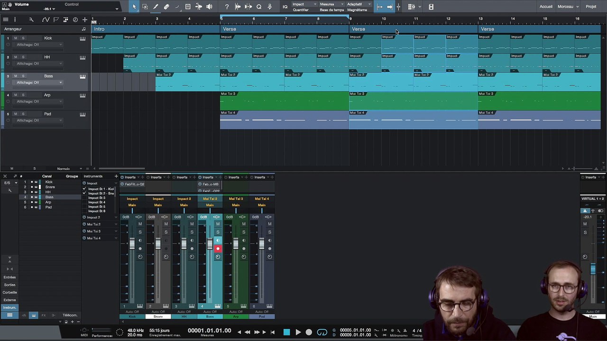This screenshot has height=341, width=607.
Task: Add instrument with plus icon in Instruments panel
Action: 116,176
